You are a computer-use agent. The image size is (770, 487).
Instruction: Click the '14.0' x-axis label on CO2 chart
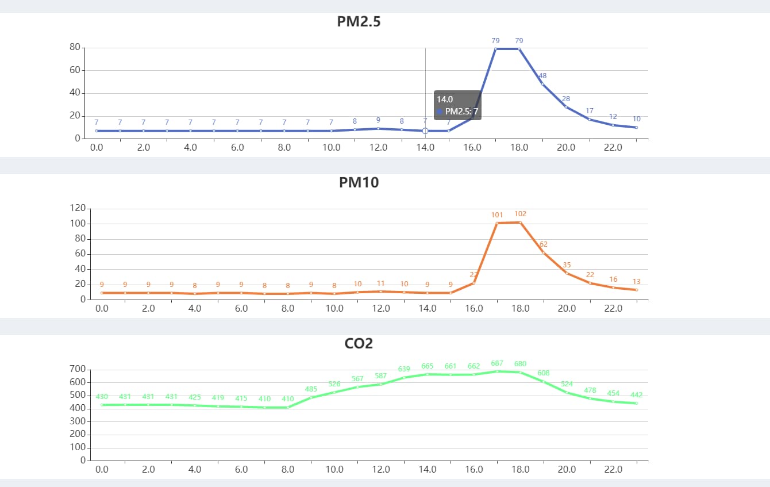click(x=428, y=469)
